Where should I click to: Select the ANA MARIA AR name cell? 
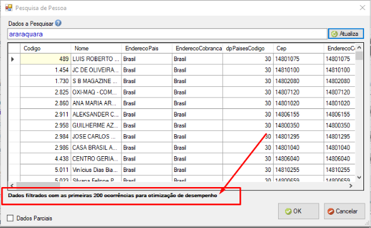click(x=96, y=103)
